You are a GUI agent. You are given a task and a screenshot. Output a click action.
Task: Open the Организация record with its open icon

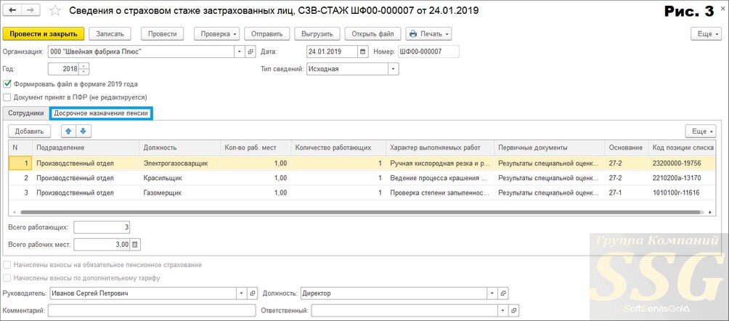(x=251, y=52)
